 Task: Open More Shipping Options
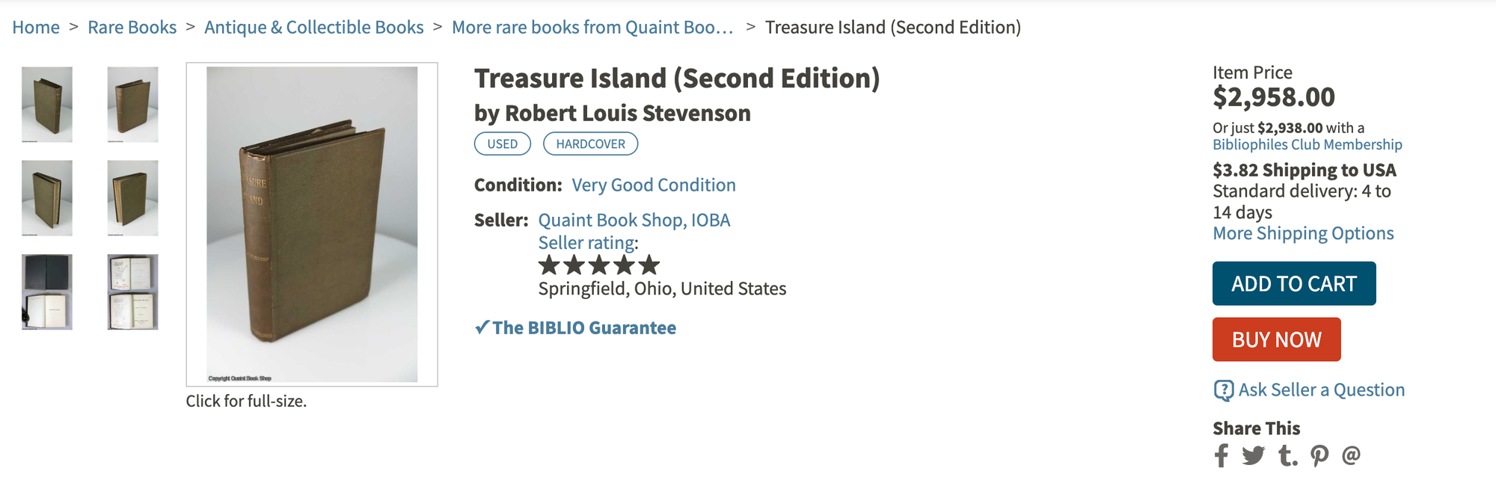click(1302, 233)
